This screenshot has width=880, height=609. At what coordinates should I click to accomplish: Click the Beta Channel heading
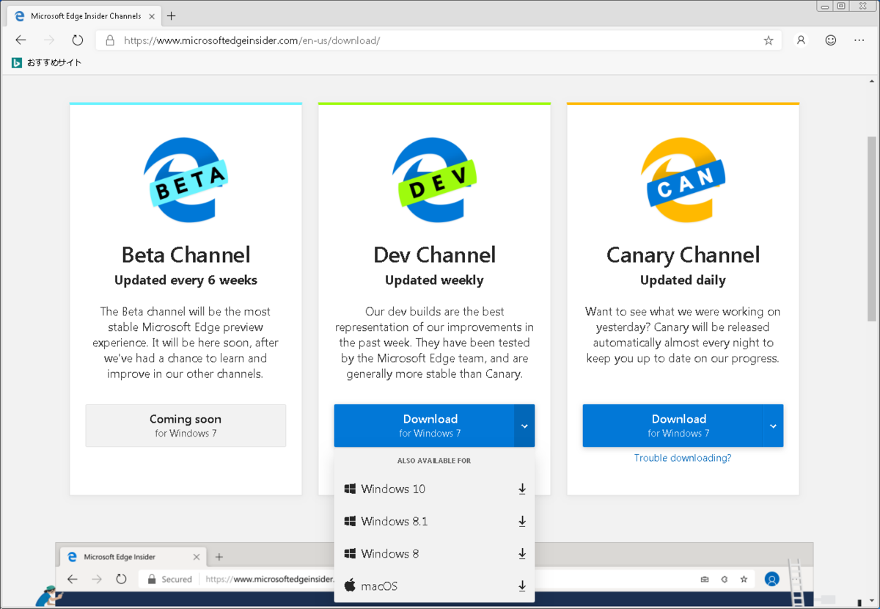(186, 255)
